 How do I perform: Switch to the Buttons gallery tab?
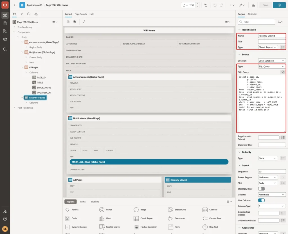(95, 202)
